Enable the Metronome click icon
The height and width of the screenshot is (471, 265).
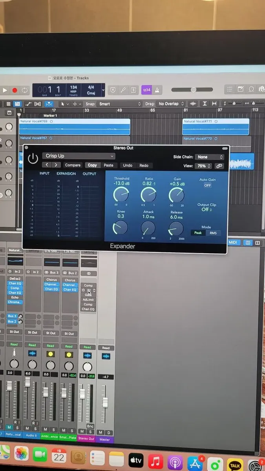tap(158, 90)
